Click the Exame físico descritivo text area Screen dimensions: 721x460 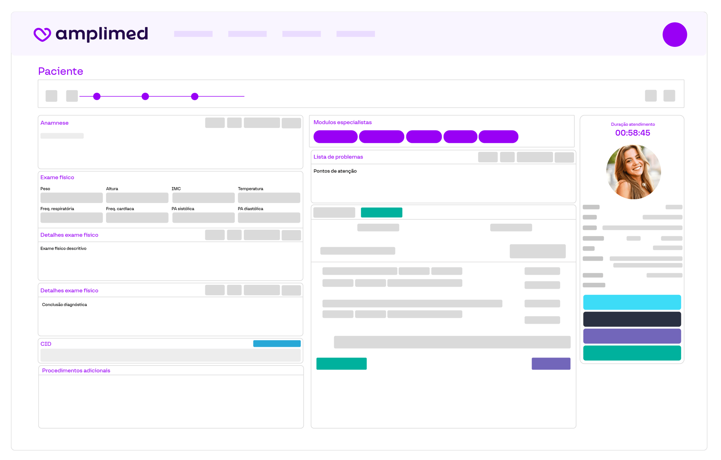(171, 261)
